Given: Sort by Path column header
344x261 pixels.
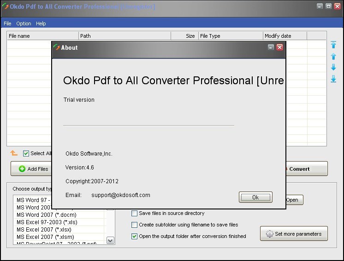Looking at the screenshot, I should point(125,36).
